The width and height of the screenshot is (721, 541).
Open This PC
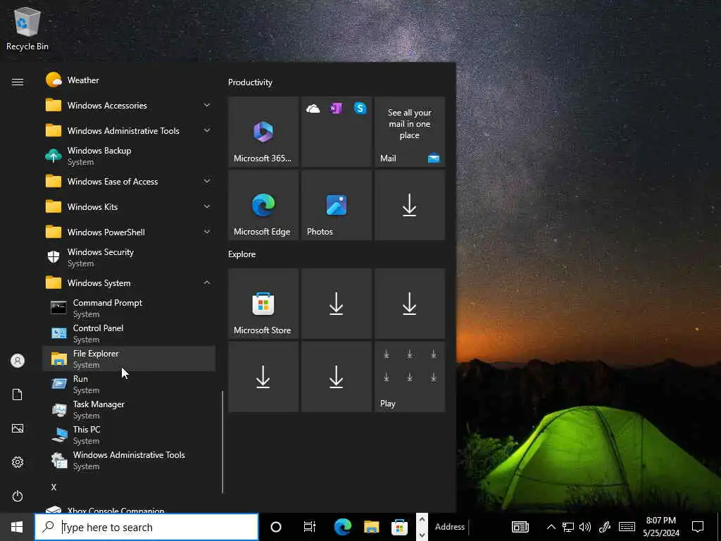click(x=129, y=434)
